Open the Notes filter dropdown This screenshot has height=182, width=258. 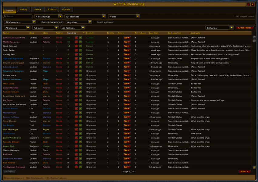(124, 16)
